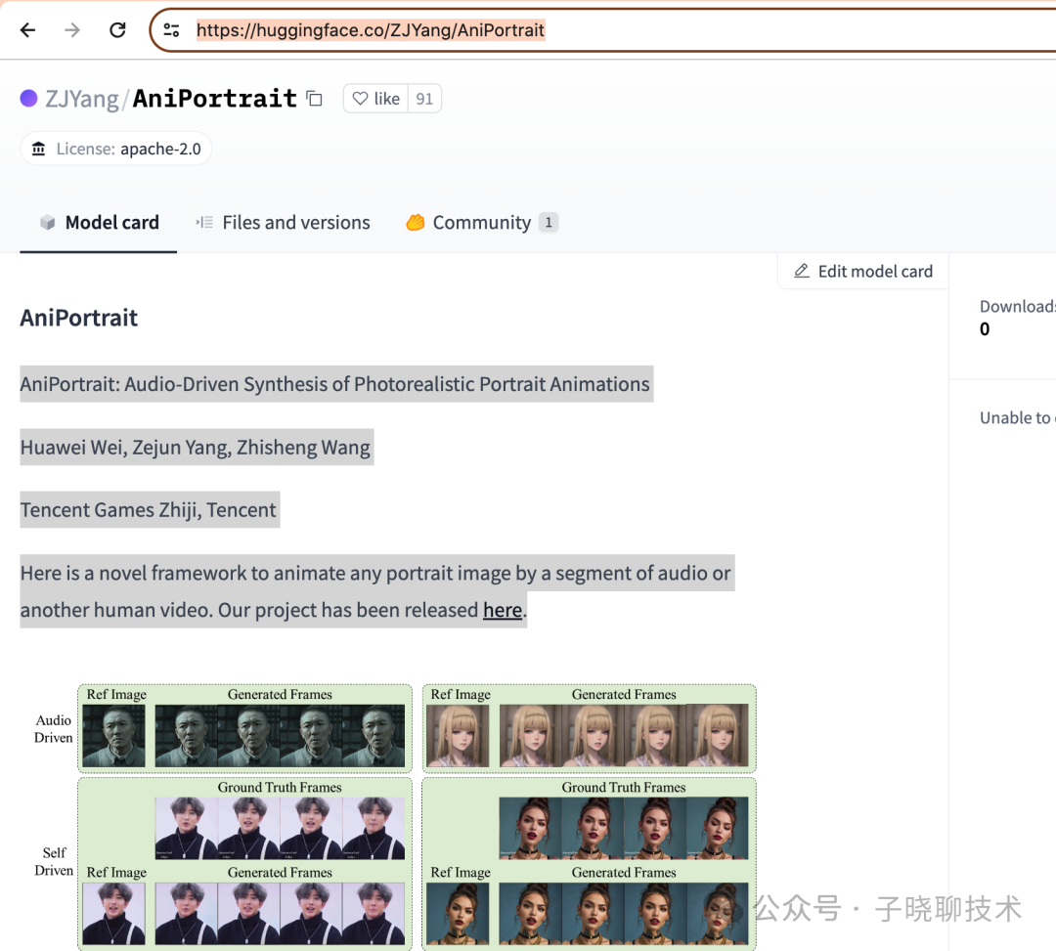Select the URL in the address bar

(370, 29)
